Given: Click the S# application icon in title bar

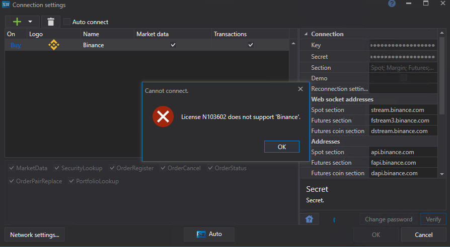Looking at the screenshot, I should coord(6,5).
